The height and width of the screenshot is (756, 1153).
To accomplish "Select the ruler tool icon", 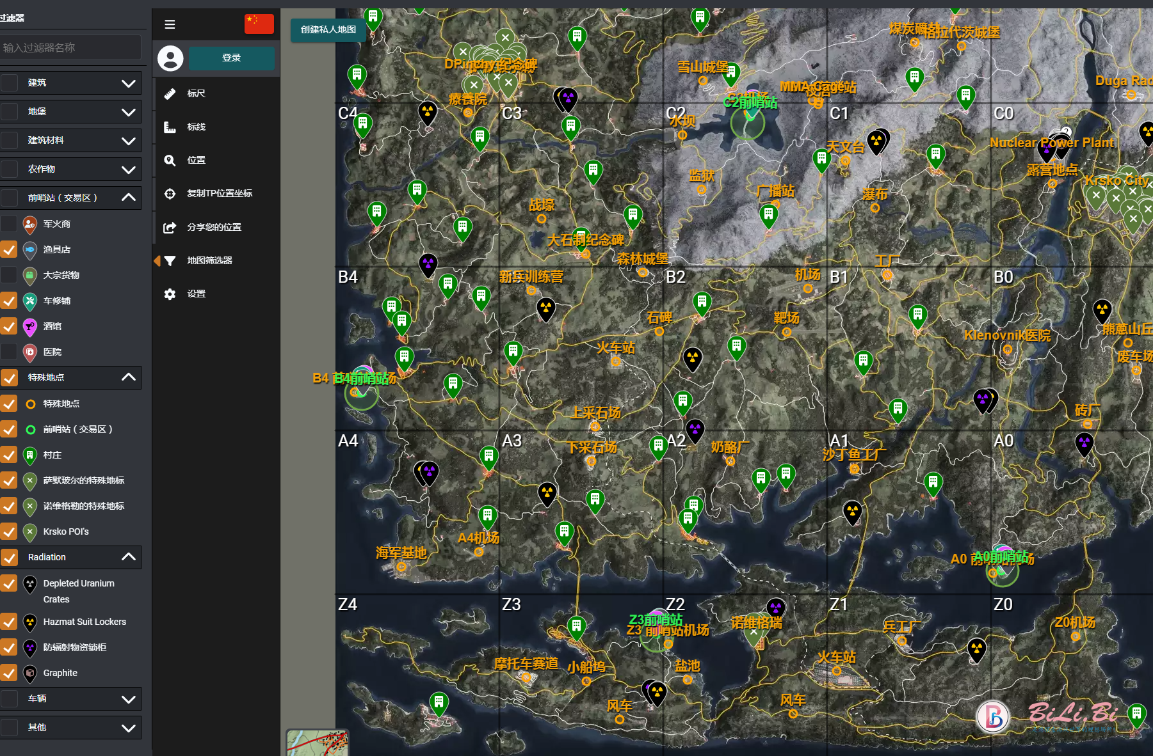I will 170,93.
